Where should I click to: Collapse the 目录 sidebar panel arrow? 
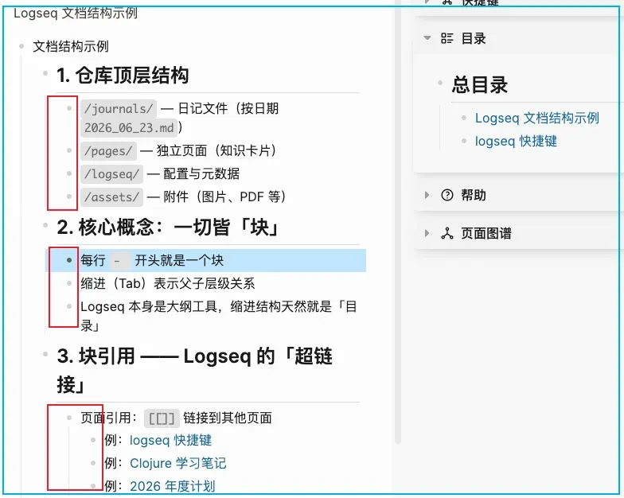pyautogui.click(x=427, y=38)
